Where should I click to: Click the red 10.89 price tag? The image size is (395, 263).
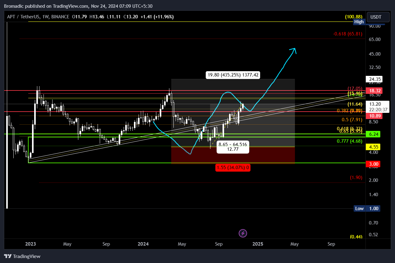(x=373, y=116)
